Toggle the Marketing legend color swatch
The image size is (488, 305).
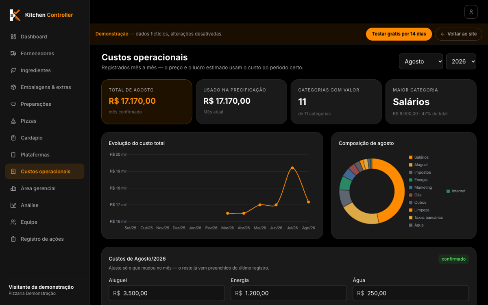(x=411, y=187)
